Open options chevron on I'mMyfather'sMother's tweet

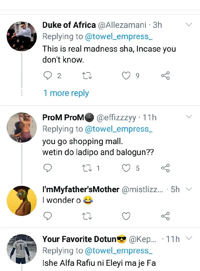click(x=189, y=189)
